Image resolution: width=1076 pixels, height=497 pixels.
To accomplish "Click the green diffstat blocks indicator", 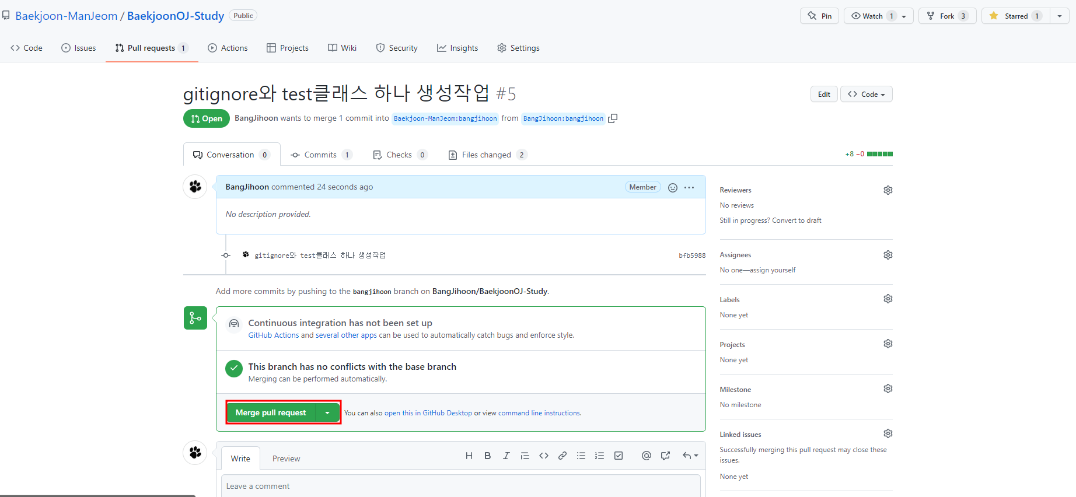I will tap(879, 154).
